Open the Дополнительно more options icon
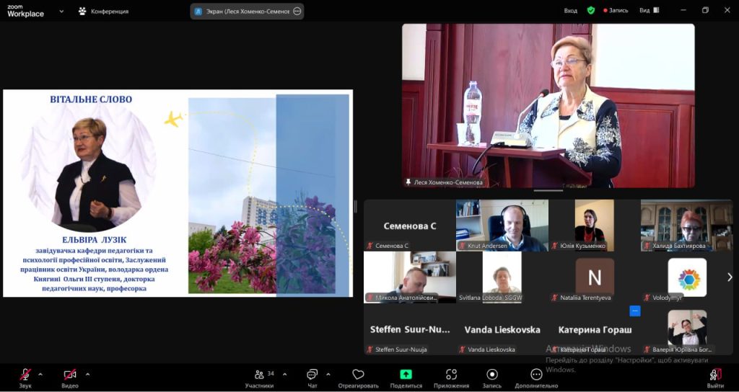The image size is (739, 392). (536, 375)
